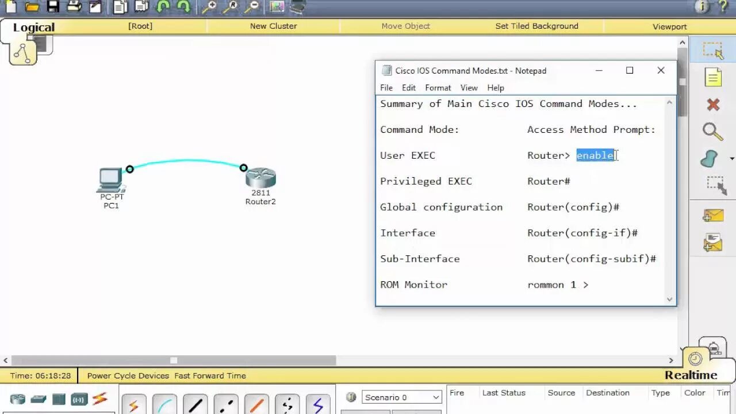
Task: Save the network with the floppy icon
Action: coord(53,7)
